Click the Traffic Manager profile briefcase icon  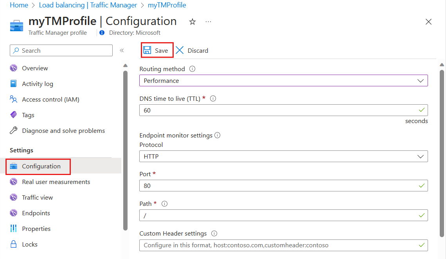coord(16,25)
